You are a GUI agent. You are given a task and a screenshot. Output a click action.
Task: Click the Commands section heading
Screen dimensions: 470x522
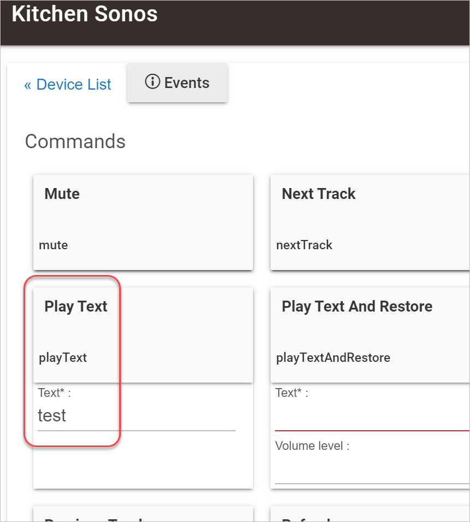coord(75,142)
